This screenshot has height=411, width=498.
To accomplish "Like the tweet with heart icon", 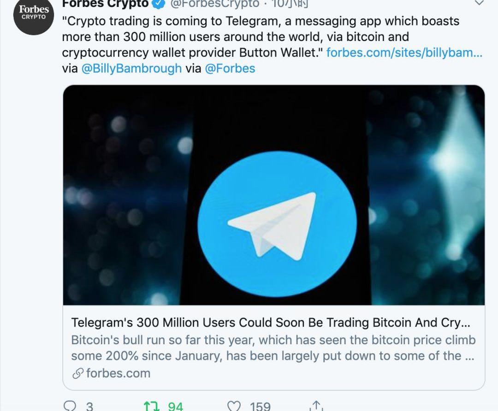I will (x=234, y=406).
